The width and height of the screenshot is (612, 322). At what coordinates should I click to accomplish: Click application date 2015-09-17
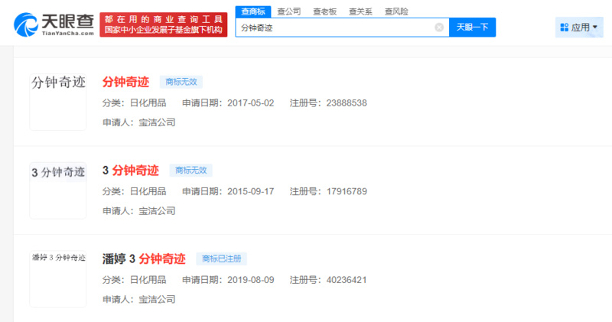pyautogui.click(x=251, y=192)
